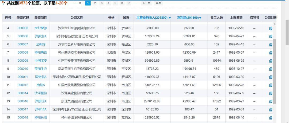Open stock code 000018 link
This screenshot has height=123, width=289.
(23, 117)
